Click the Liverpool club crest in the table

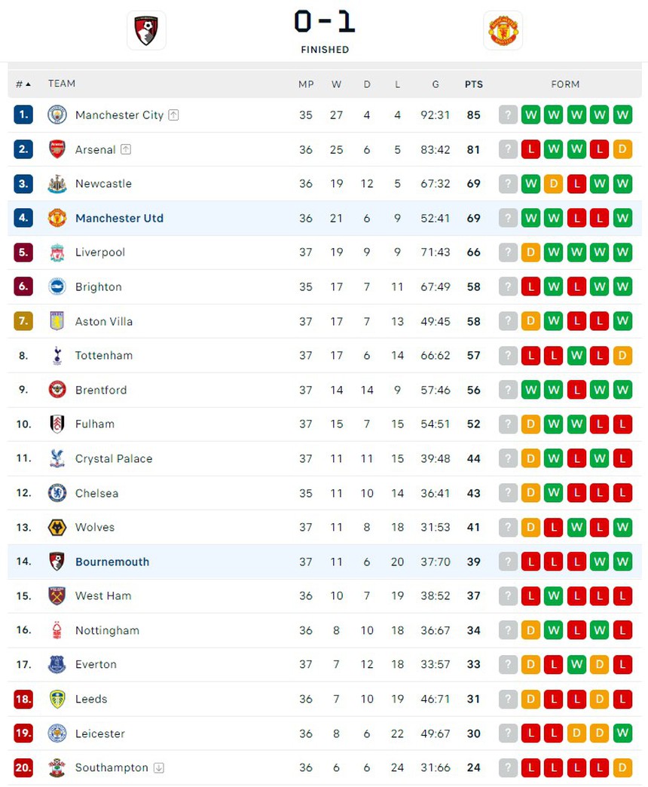[57, 253]
